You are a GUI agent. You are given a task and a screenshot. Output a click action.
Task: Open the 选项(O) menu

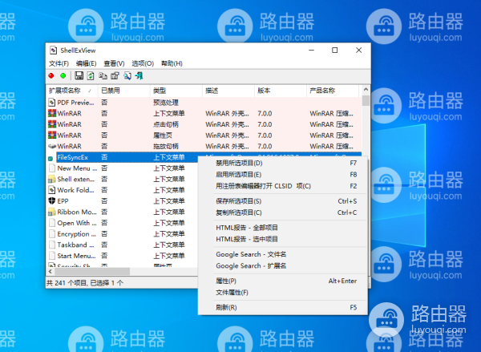[142, 63]
